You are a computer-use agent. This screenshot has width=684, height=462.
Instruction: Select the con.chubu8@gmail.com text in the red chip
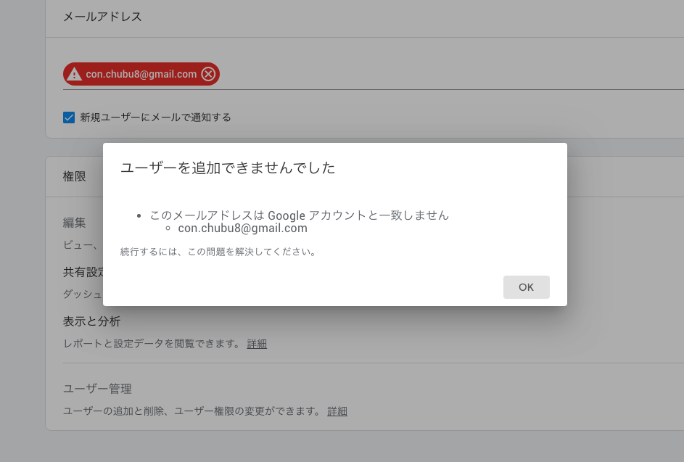pyautogui.click(x=141, y=74)
